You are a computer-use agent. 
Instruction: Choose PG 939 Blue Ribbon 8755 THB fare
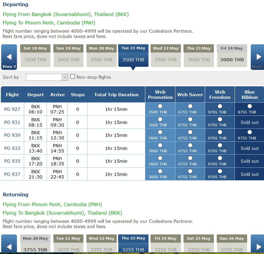(x=250, y=132)
